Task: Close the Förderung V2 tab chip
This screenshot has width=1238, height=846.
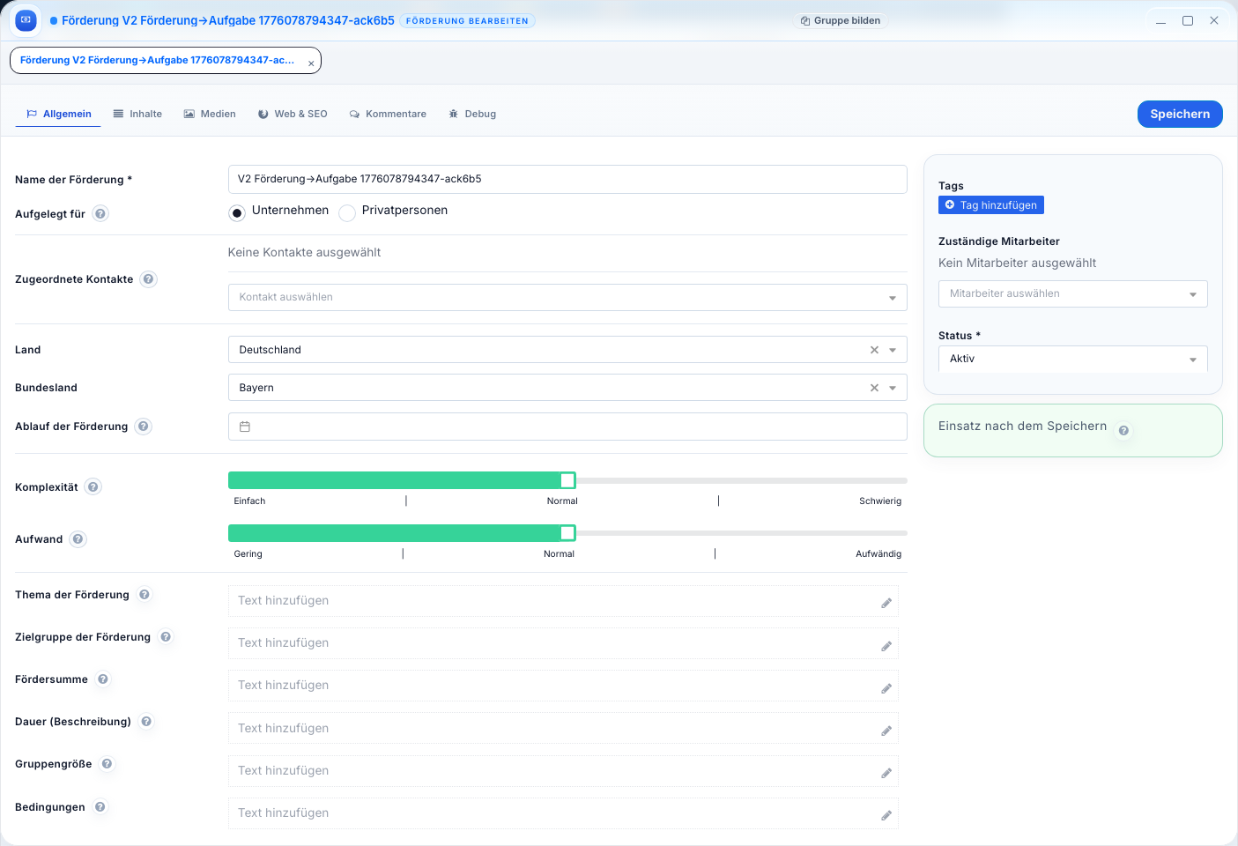Action: click(x=311, y=63)
